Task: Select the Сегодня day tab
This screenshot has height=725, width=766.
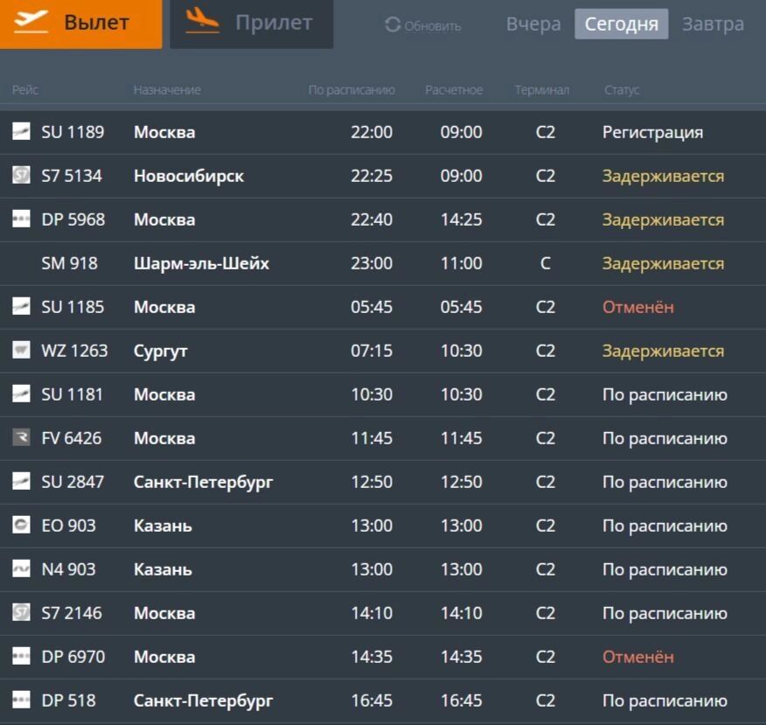Action: point(622,24)
